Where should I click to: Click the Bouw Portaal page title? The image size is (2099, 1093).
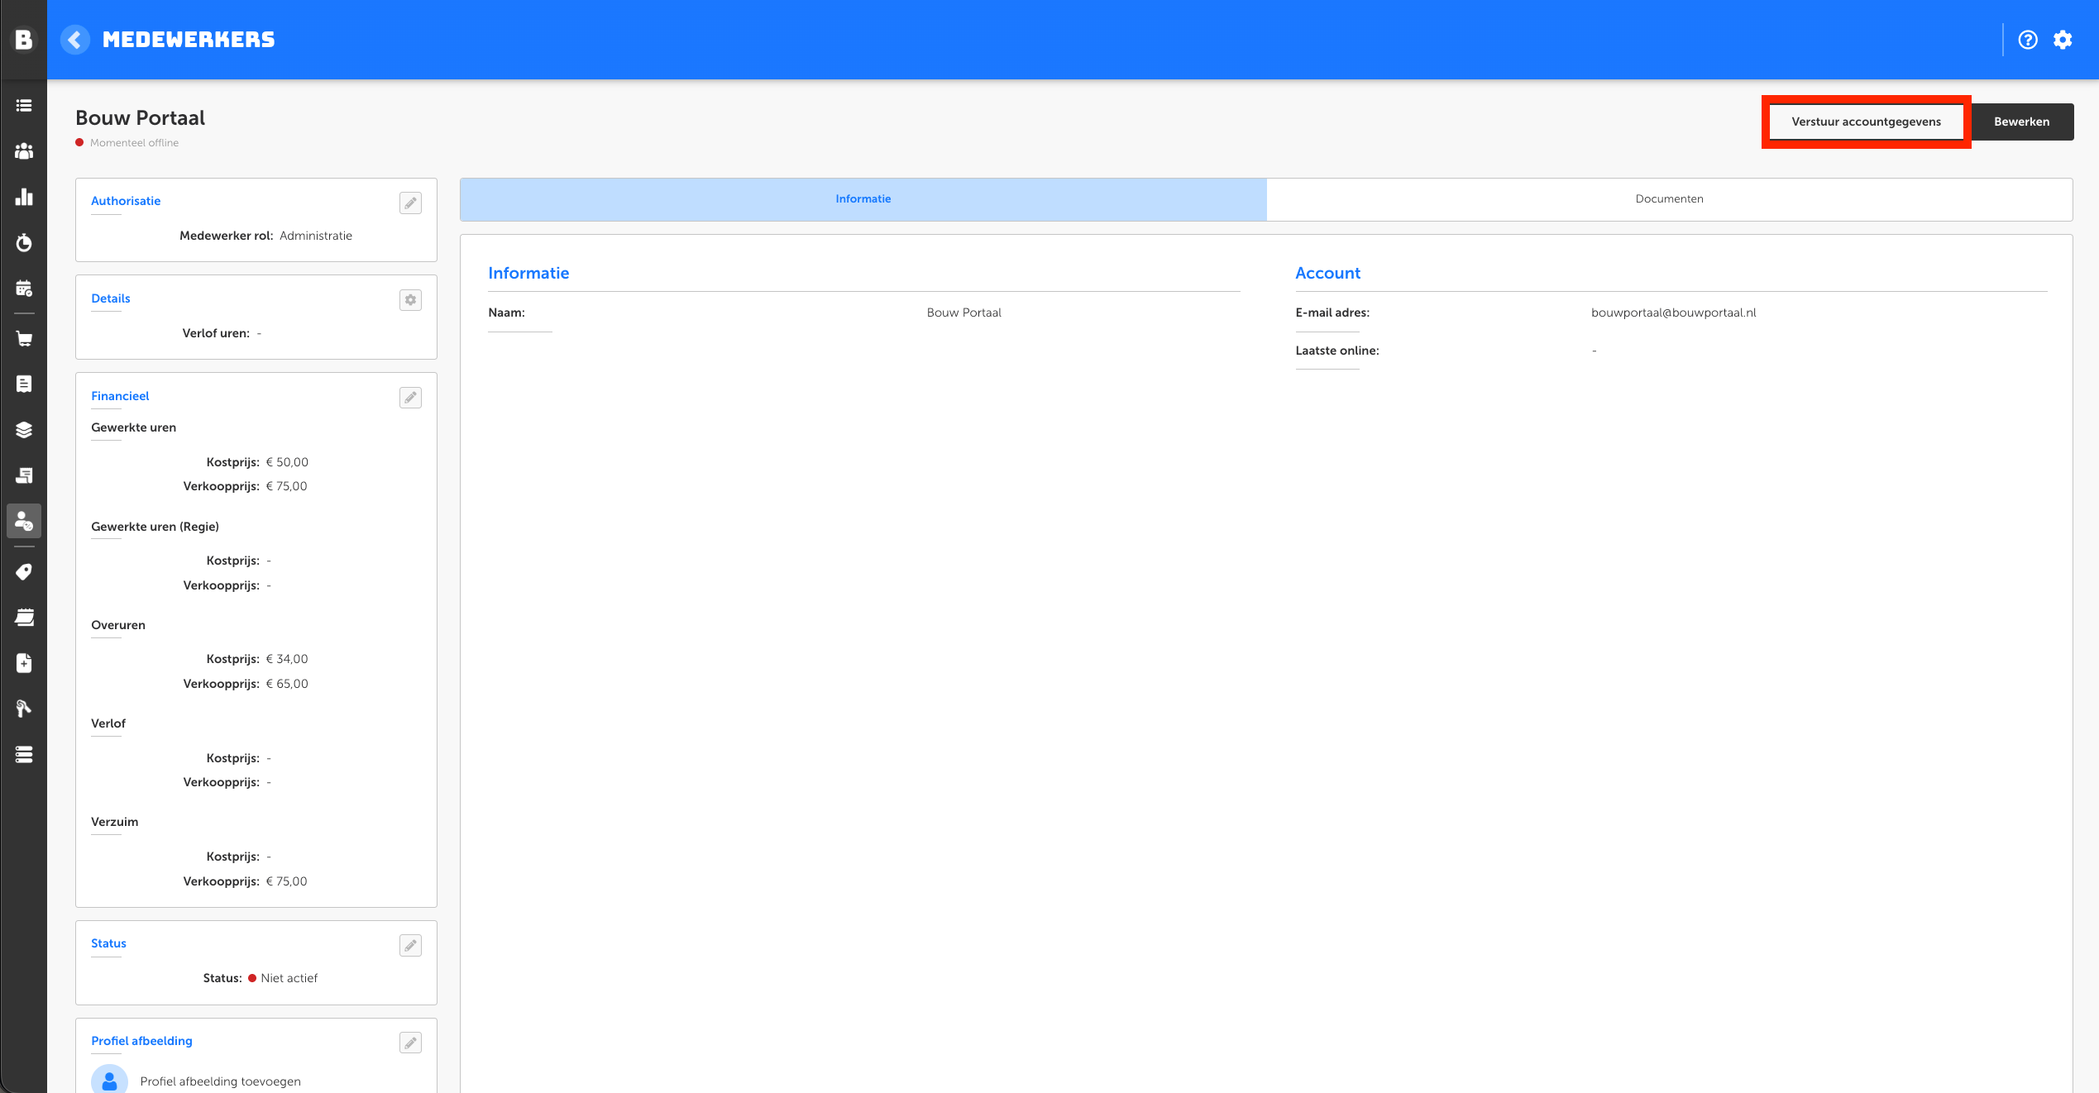coord(140,118)
